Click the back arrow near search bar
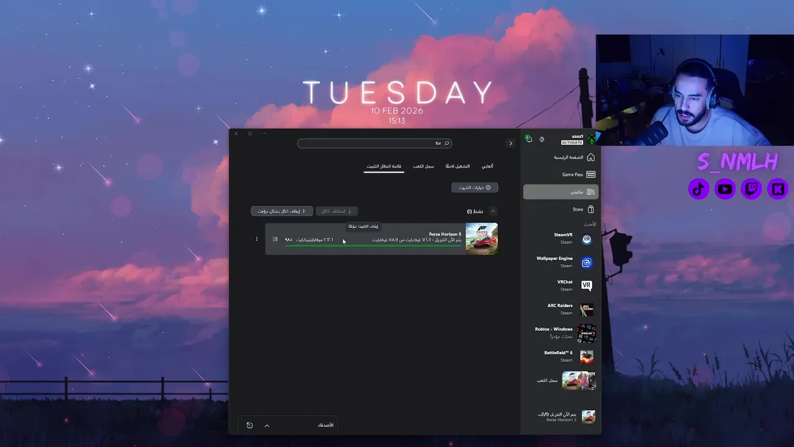The height and width of the screenshot is (447, 794). click(511, 143)
